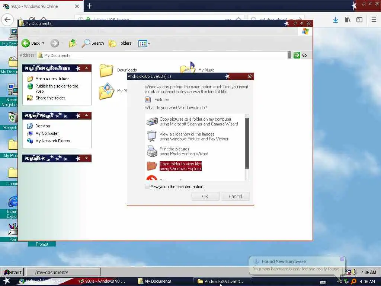381x286 pixels.
Task: Select the My Music folder icon
Action: click(188, 67)
